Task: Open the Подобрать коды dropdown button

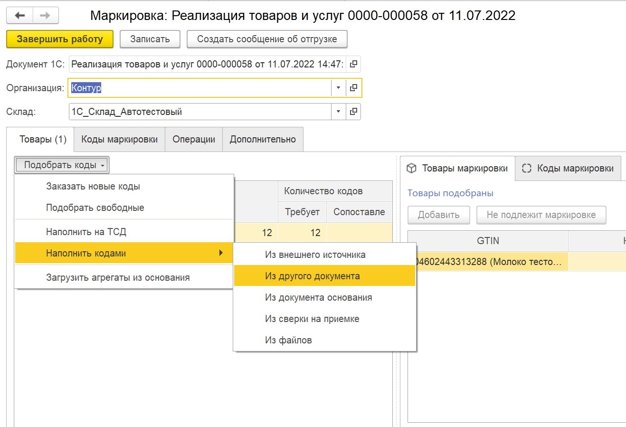Action: point(62,165)
